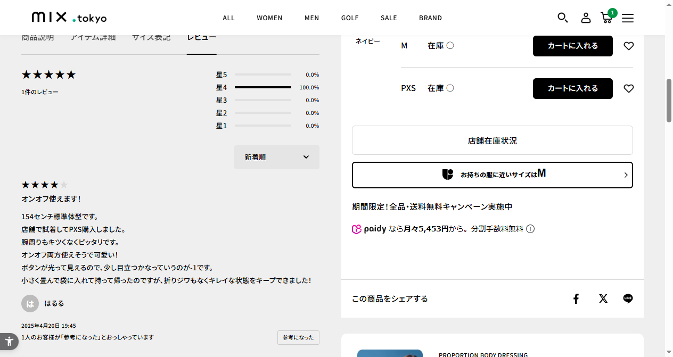Open the size recommendation banner
The width and height of the screenshot is (673, 357).
(x=492, y=175)
